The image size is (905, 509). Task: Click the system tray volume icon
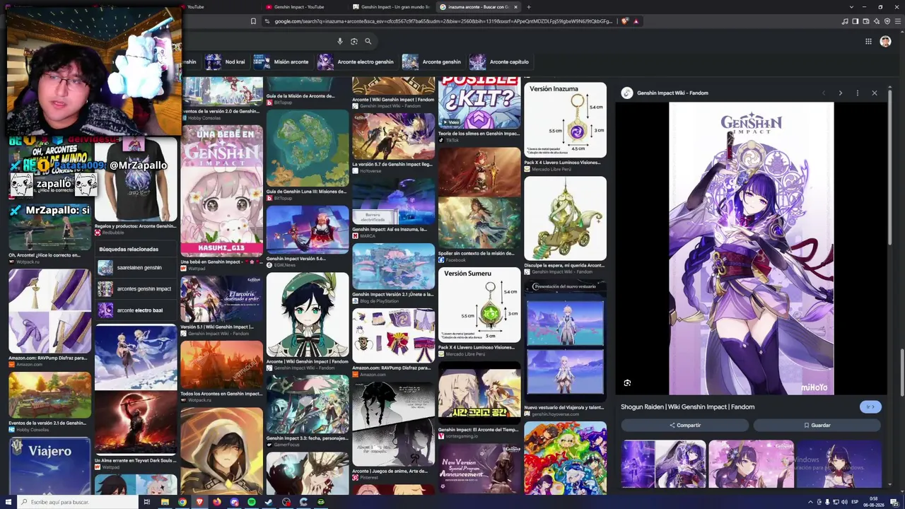click(x=844, y=502)
